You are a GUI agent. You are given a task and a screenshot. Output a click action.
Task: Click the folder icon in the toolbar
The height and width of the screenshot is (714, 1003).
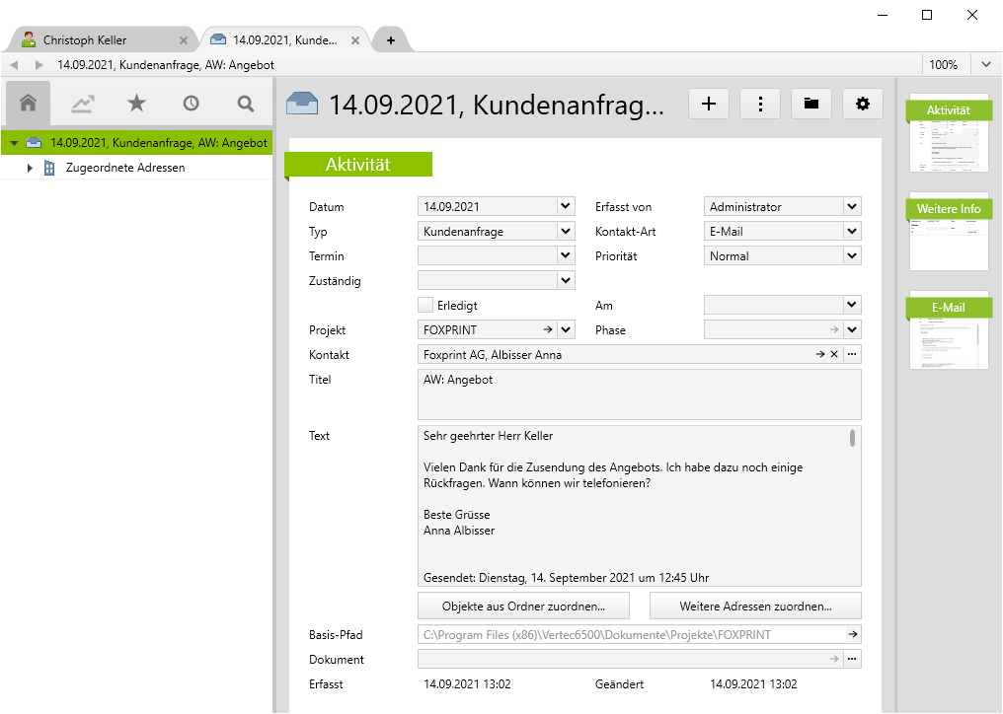pos(810,103)
